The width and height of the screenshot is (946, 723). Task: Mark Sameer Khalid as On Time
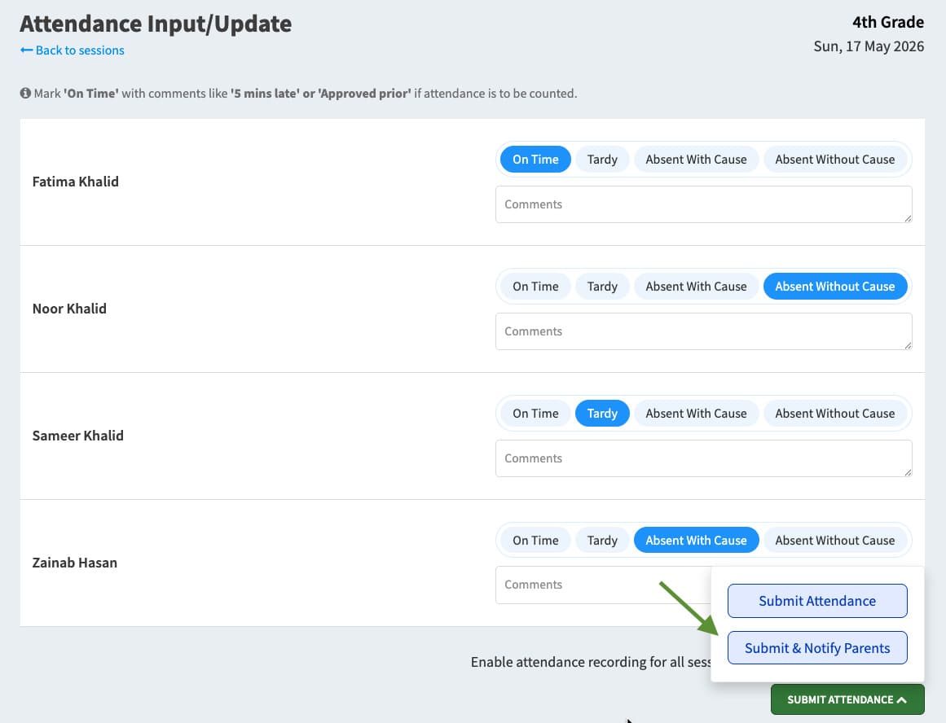[x=535, y=413]
